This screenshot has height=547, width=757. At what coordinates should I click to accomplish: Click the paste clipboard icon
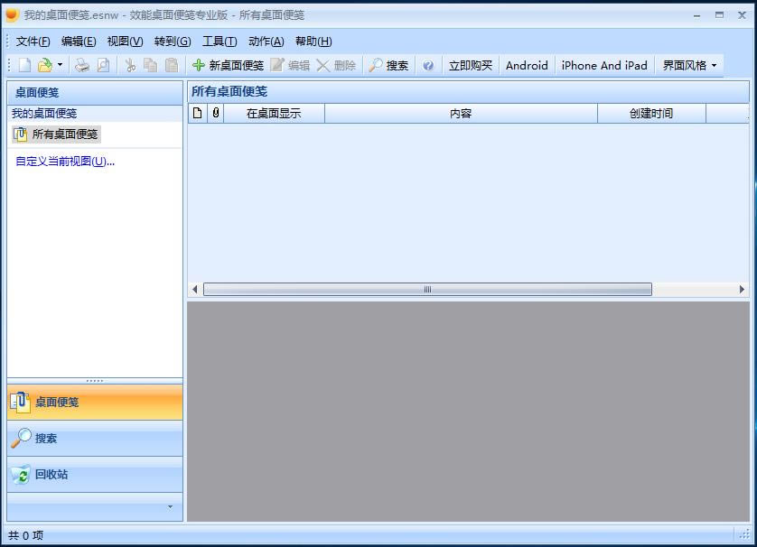pos(172,65)
